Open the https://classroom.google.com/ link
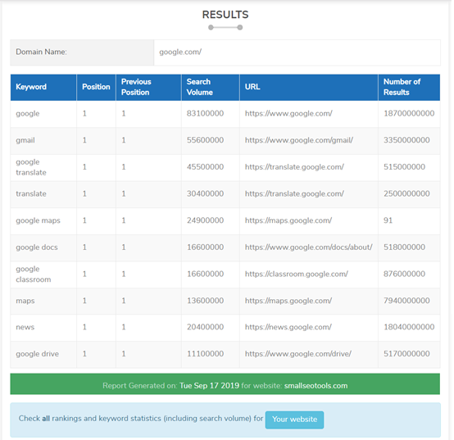Image resolution: width=454 pixels, height=440 pixels. pos(296,274)
